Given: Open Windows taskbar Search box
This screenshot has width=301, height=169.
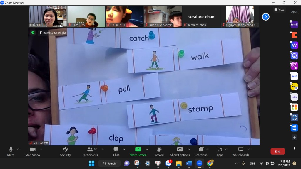Looking at the screenshot, I should click(109, 163).
